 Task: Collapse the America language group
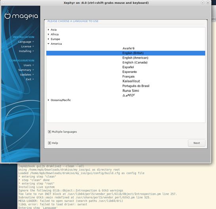pos(48,44)
